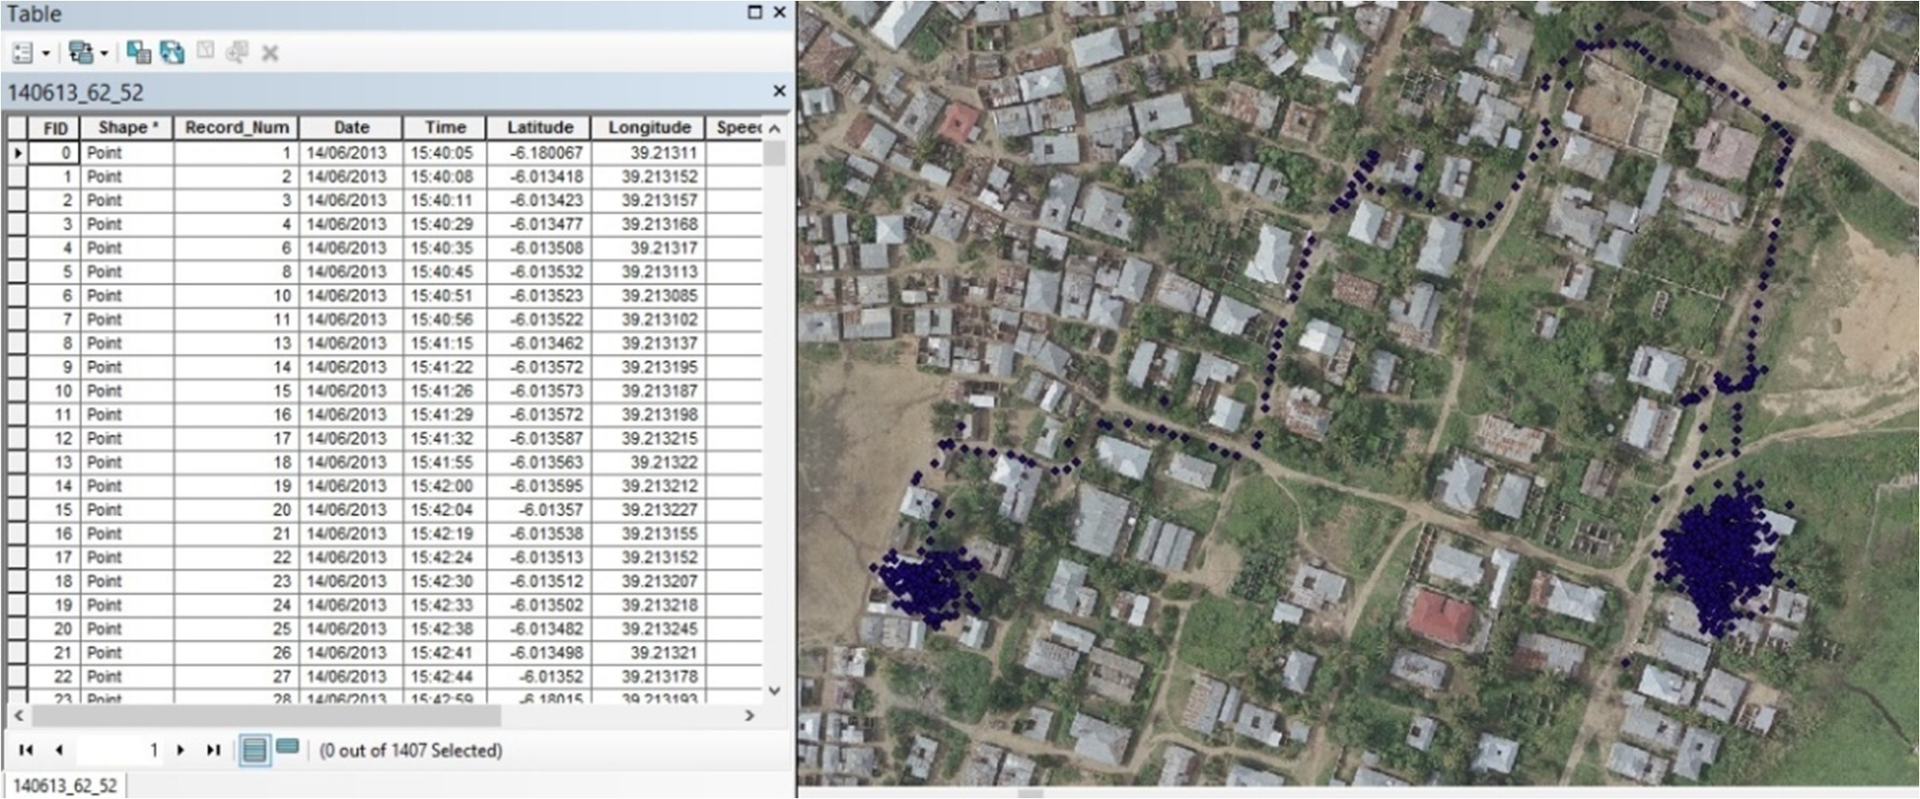Click time cell 15:42:19

click(445, 534)
